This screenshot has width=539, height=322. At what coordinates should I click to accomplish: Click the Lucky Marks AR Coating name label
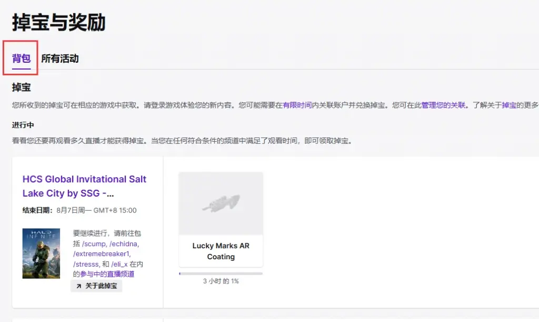coord(221,251)
